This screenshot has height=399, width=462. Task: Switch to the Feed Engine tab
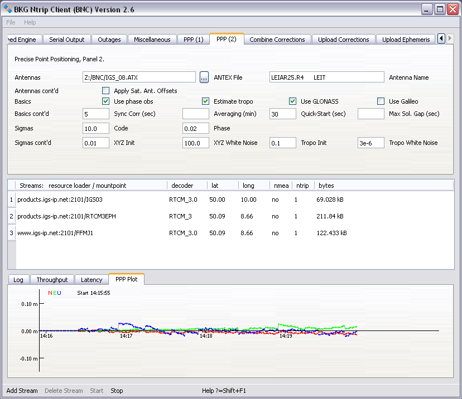[x=25, y=40]
